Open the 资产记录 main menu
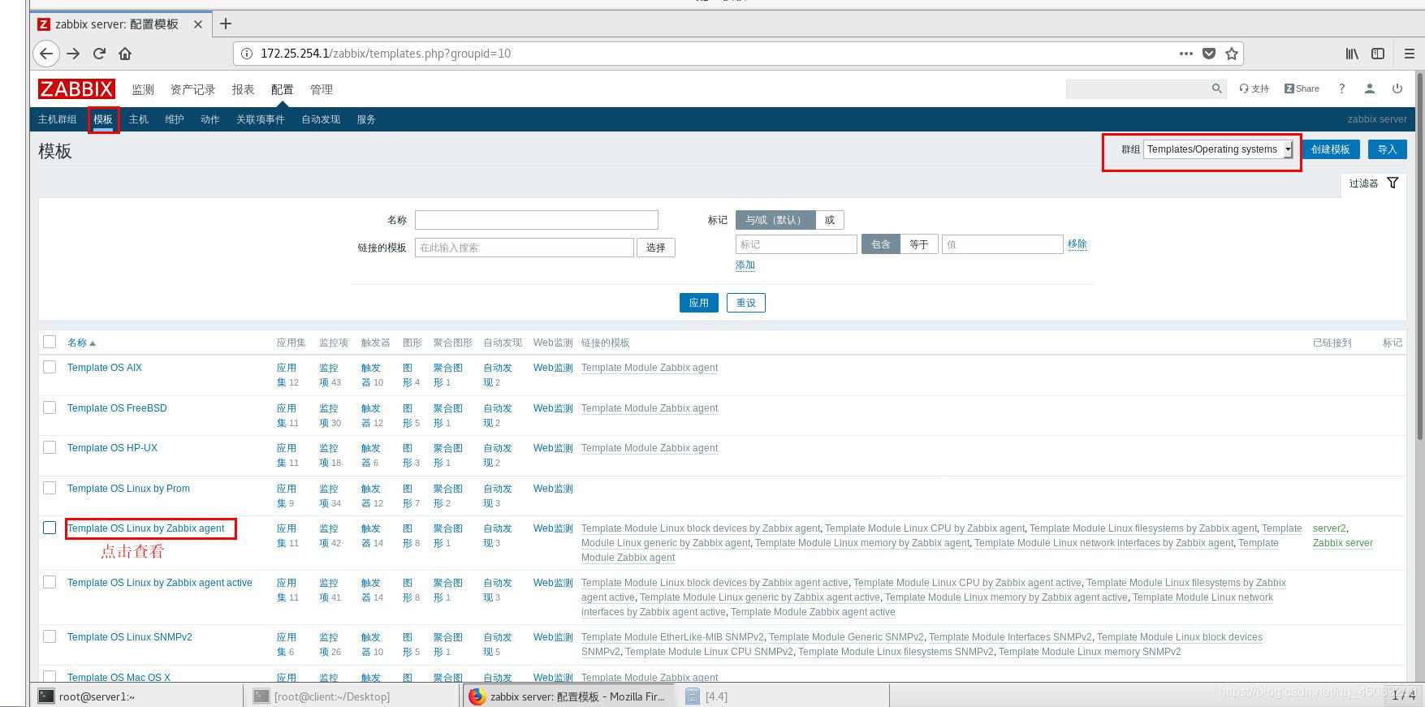The width and height of the screenshot is (1425, 707). click(192, 89)
